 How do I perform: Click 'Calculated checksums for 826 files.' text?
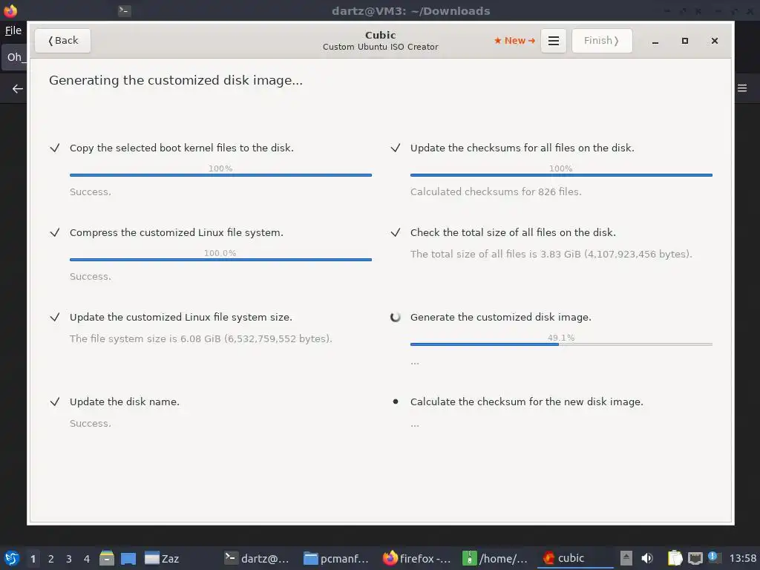(x=496, y=192)
